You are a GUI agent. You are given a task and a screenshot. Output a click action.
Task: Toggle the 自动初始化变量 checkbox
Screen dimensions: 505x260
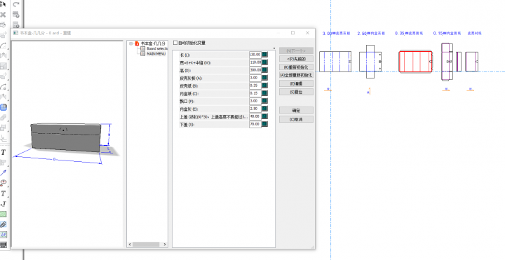tap(175, 43)
